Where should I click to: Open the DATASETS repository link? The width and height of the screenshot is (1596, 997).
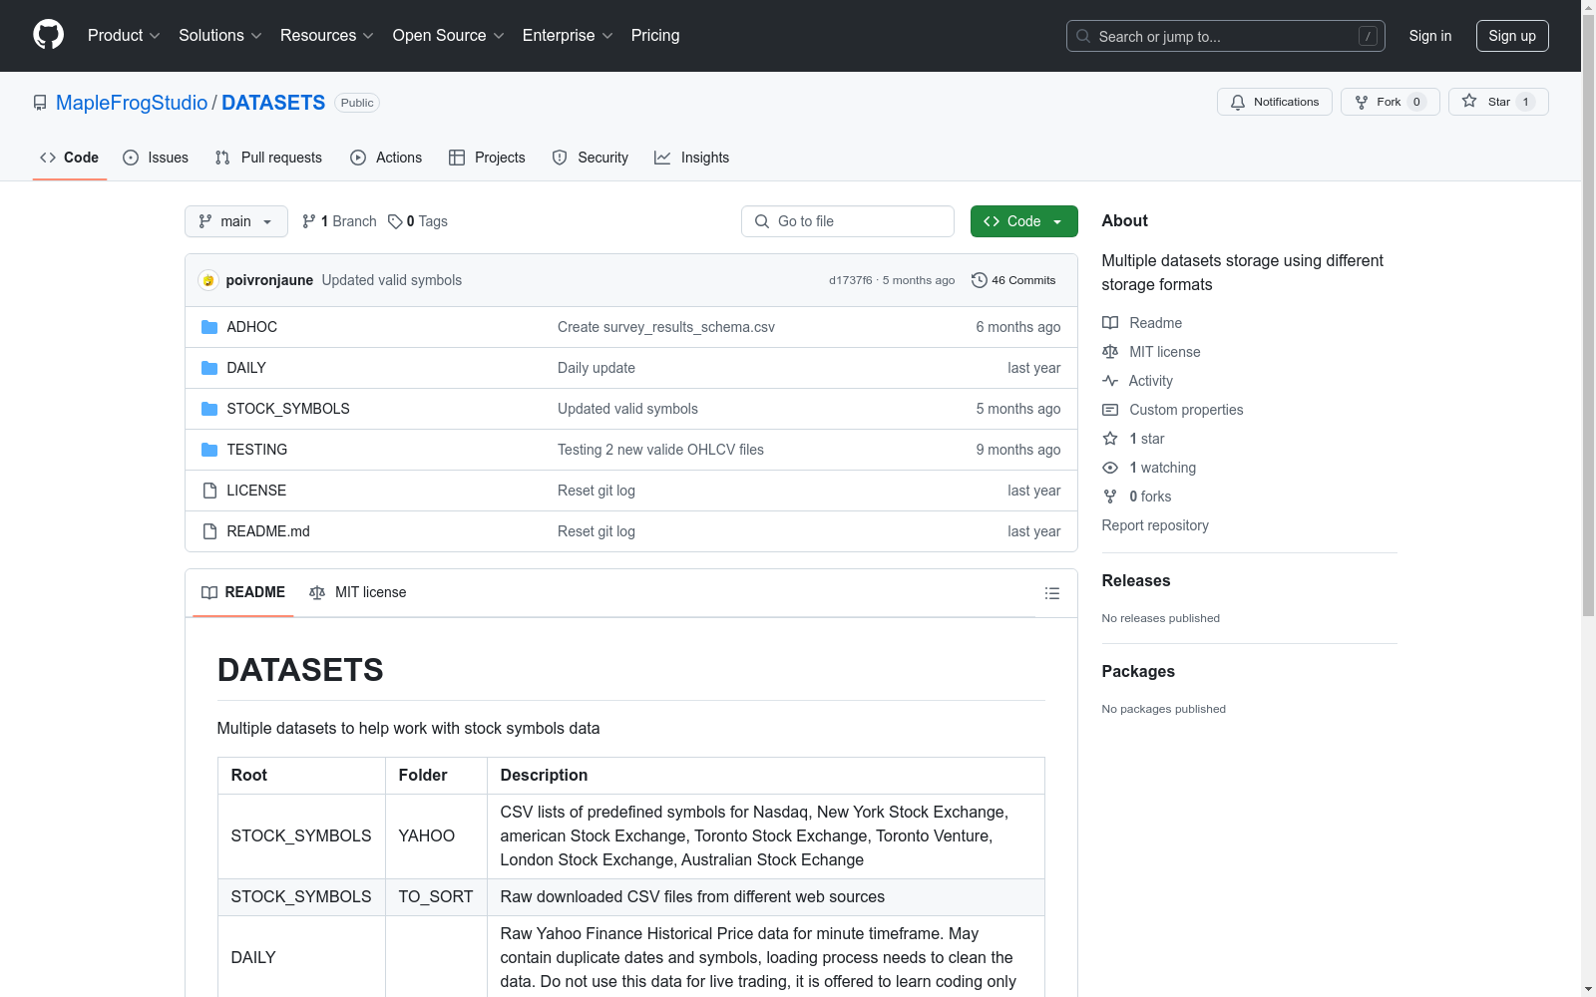click(x=273, y=103)
